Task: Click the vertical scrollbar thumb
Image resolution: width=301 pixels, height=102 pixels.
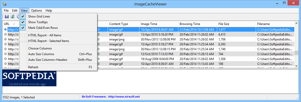Action: pos(296,53)
